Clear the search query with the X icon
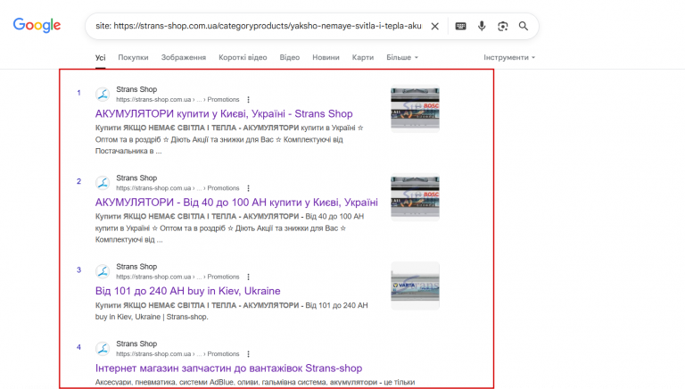Viewport: 685px width, 389px height. [x=434, y=26]
